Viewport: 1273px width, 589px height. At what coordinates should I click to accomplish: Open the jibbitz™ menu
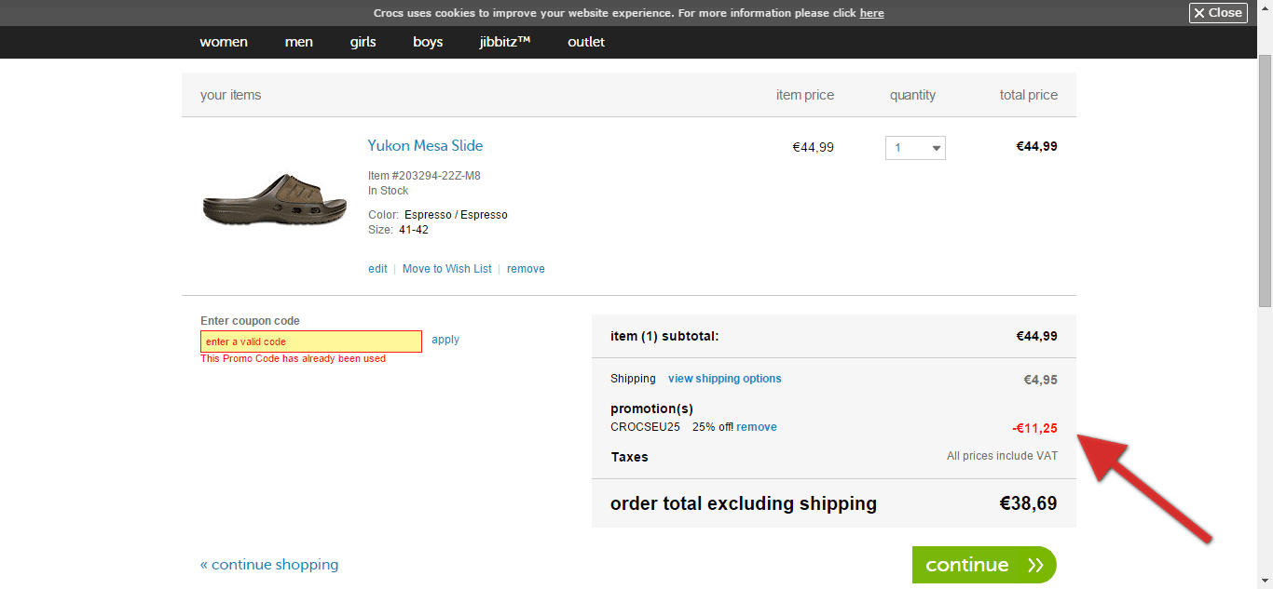505,42
